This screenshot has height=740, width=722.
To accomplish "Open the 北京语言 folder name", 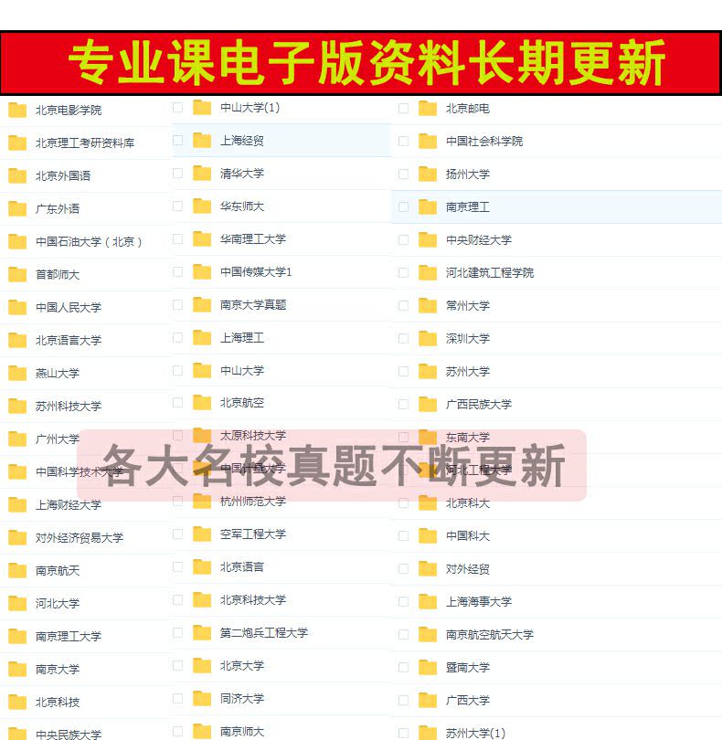I will pos(242,566).
